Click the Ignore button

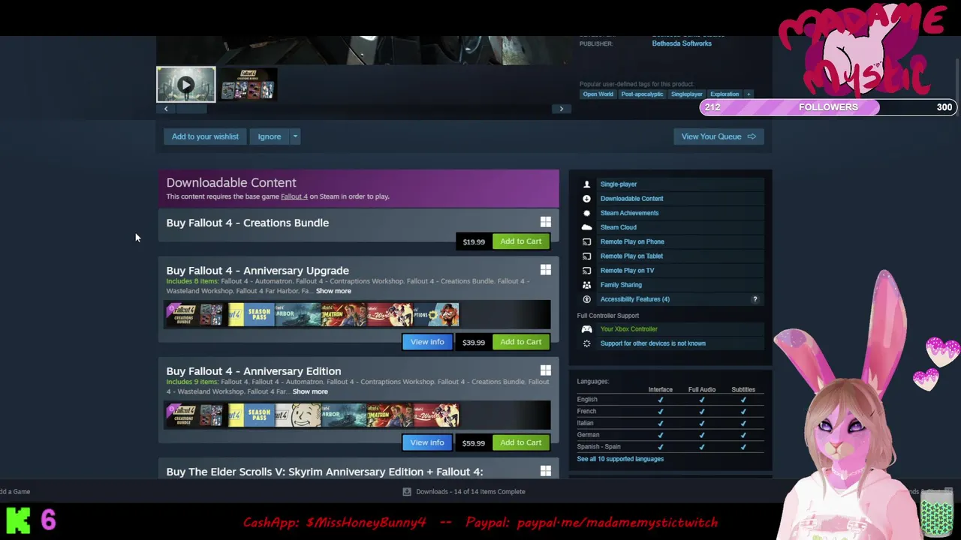[270, 136]
